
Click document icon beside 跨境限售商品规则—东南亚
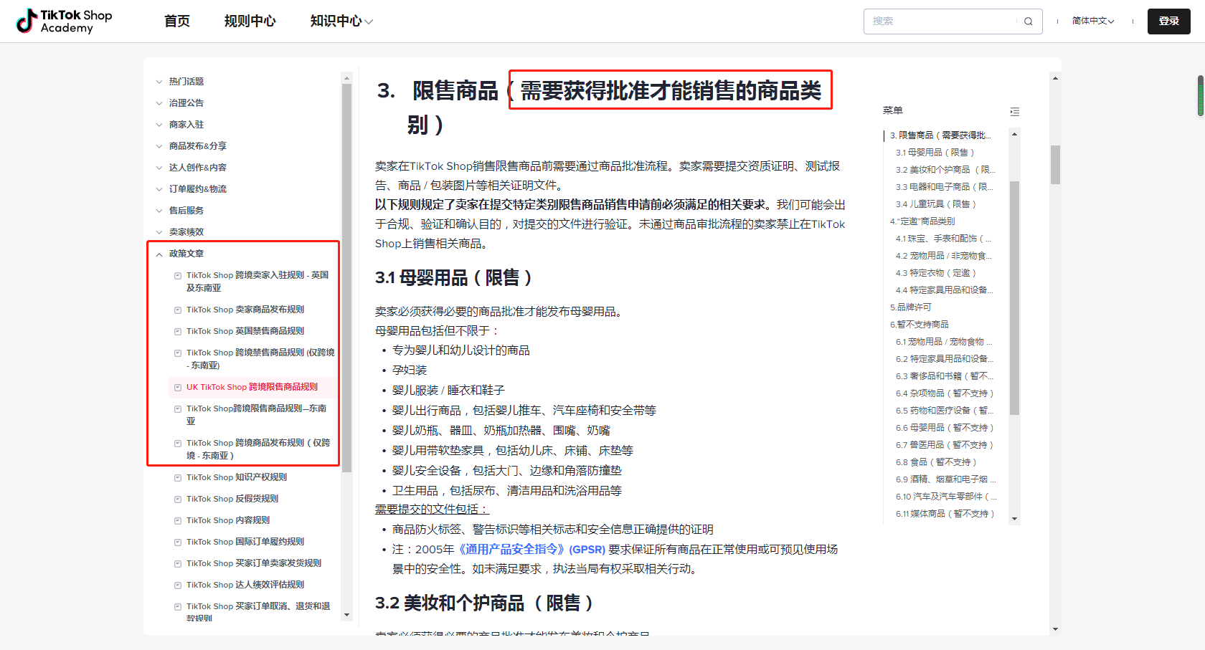pos(178,409)
